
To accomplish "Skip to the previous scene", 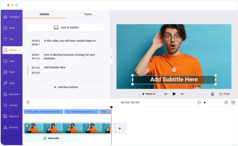I will pyautogui.click(x=166, y=94).
